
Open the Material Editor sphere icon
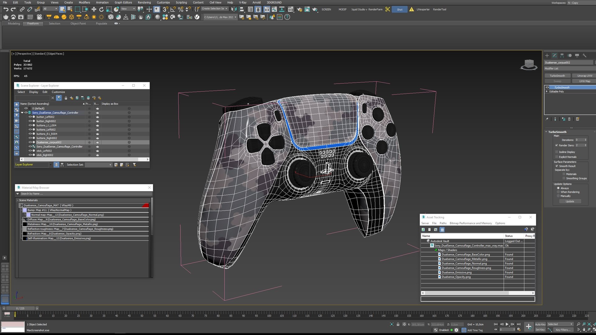pyautogui.click(x=157, y=17)
